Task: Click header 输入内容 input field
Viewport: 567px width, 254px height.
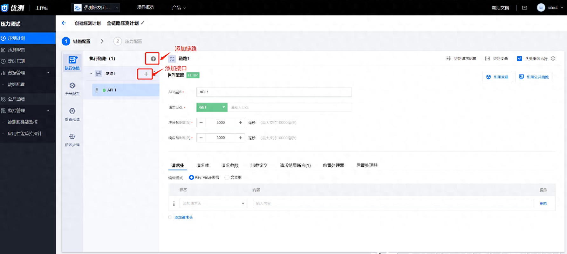Action: (393, 204)
